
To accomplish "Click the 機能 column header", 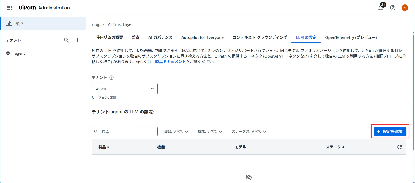I will point(161,147).
